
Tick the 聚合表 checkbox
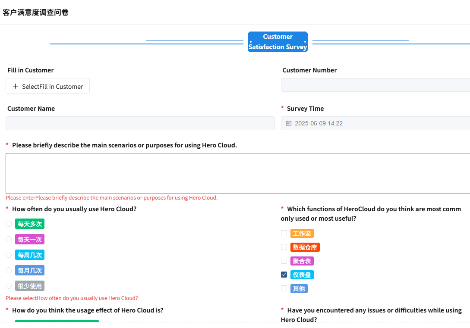(x=284, y=261)
